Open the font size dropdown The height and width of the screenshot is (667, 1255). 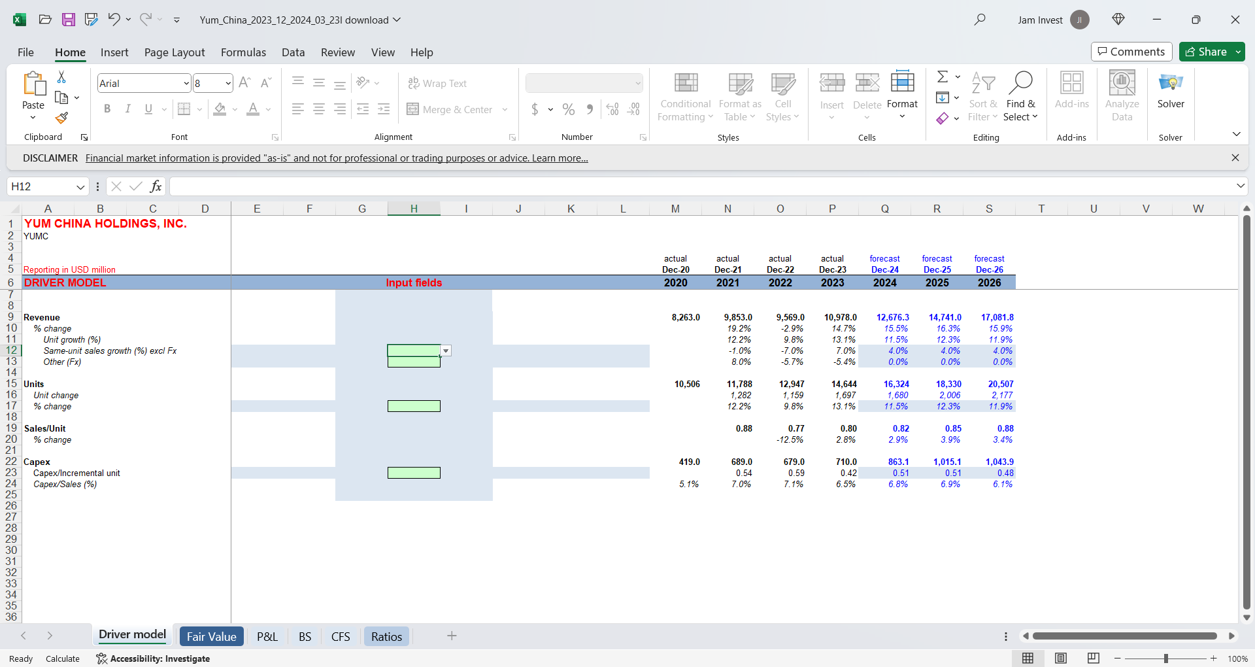pos(228,83)
